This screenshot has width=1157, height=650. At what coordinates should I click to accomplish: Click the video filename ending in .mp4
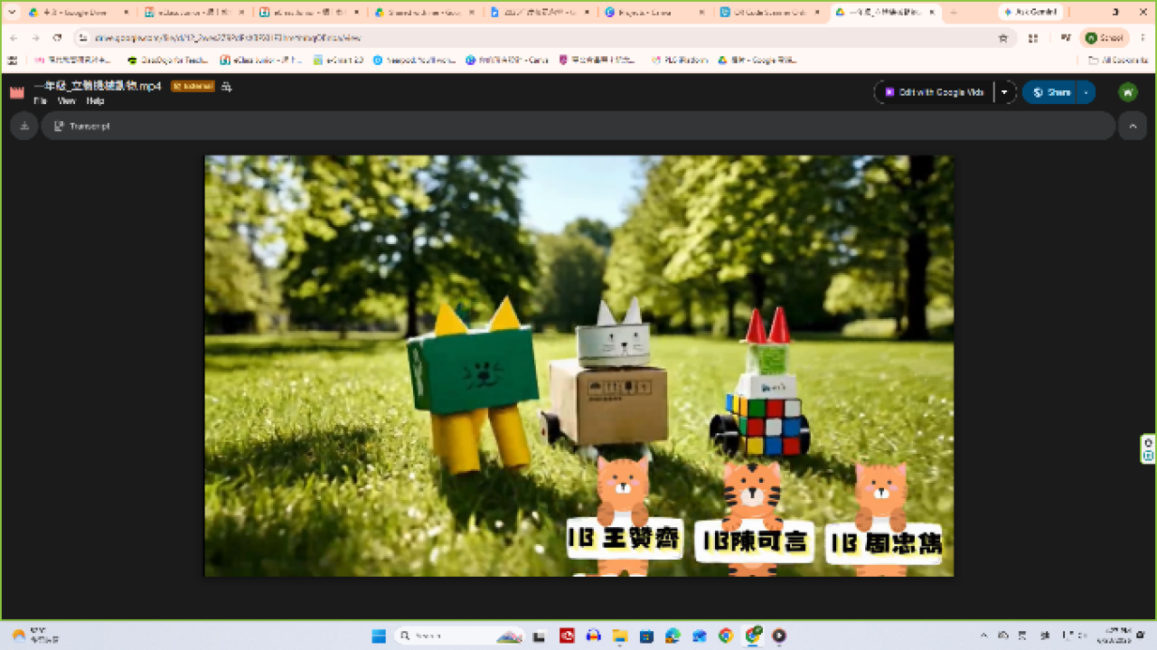[x=98, y=86]
